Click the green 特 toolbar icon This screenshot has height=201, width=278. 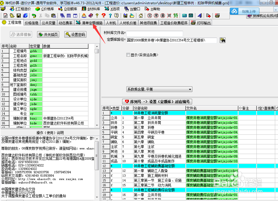coord(176,16)
